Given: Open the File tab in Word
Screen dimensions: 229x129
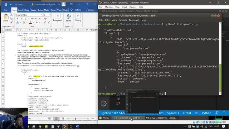Looking at the screenshot, I should coord(6,10).
